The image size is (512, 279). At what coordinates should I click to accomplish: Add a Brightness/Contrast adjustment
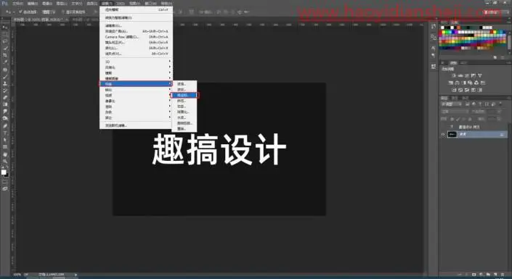[x=454, y=75]
